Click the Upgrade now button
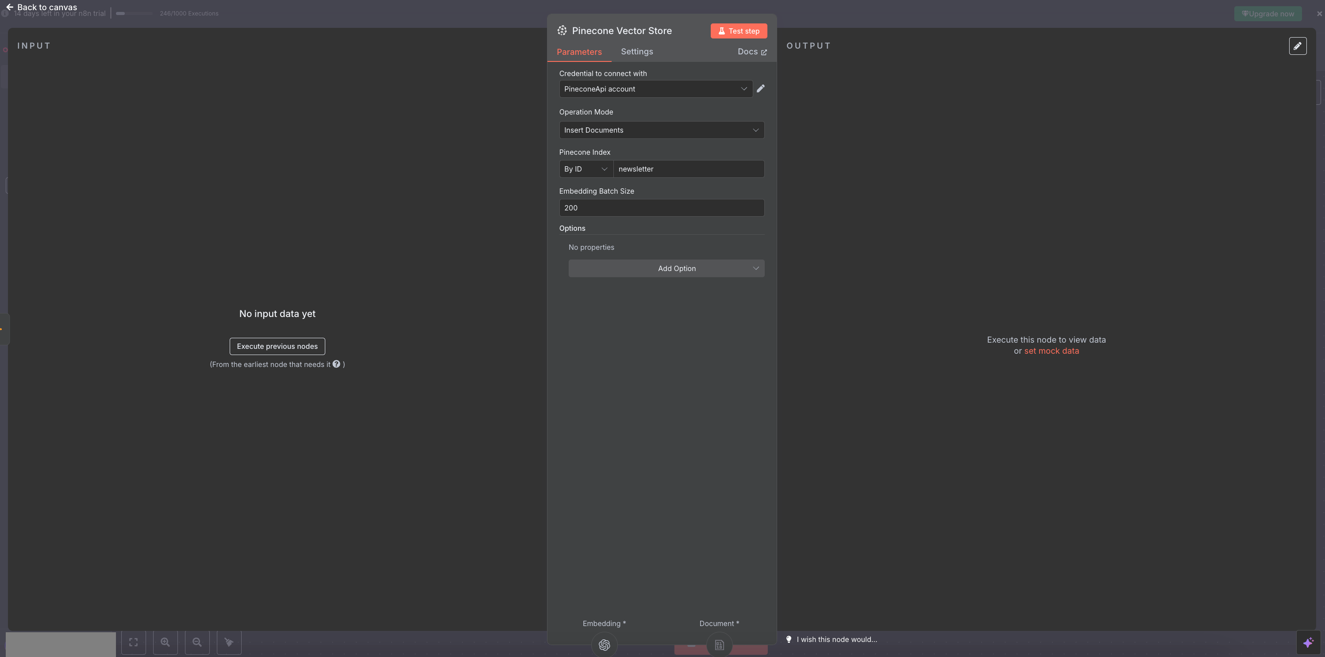 (x=1268, y=14)
